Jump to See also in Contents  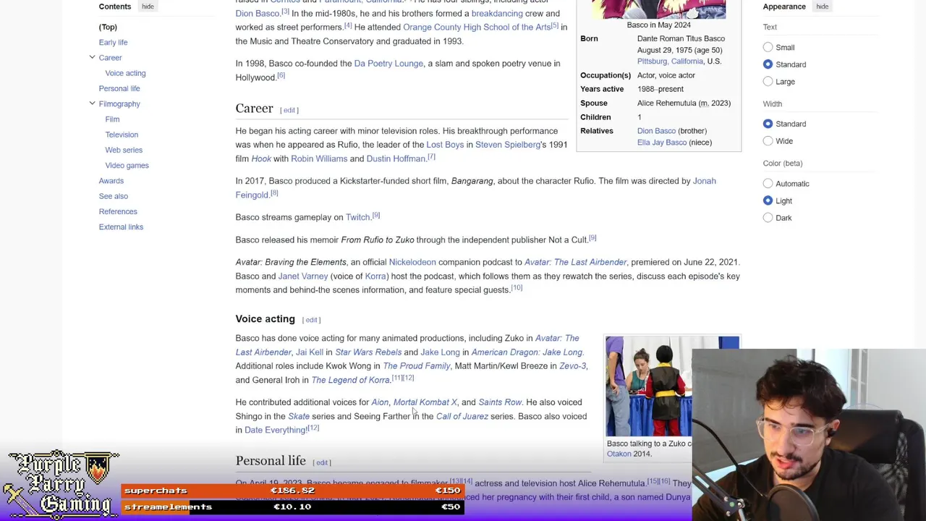click(114, 196)
